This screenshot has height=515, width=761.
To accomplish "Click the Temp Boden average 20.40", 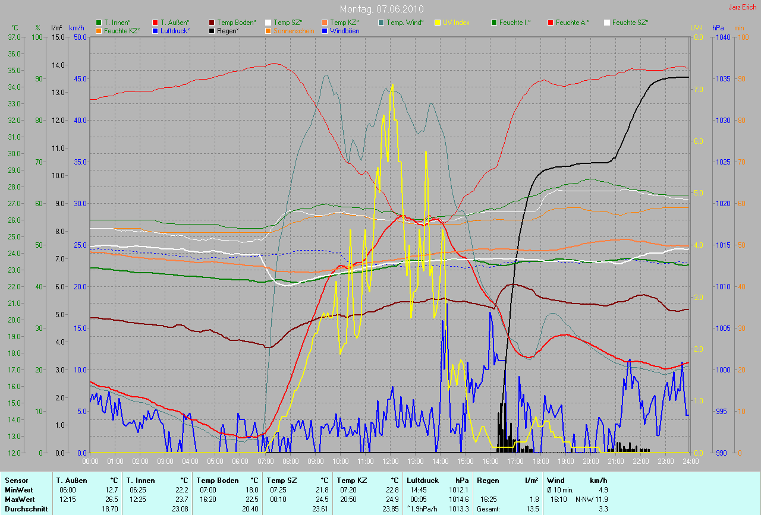I will [x=250, y=508].
